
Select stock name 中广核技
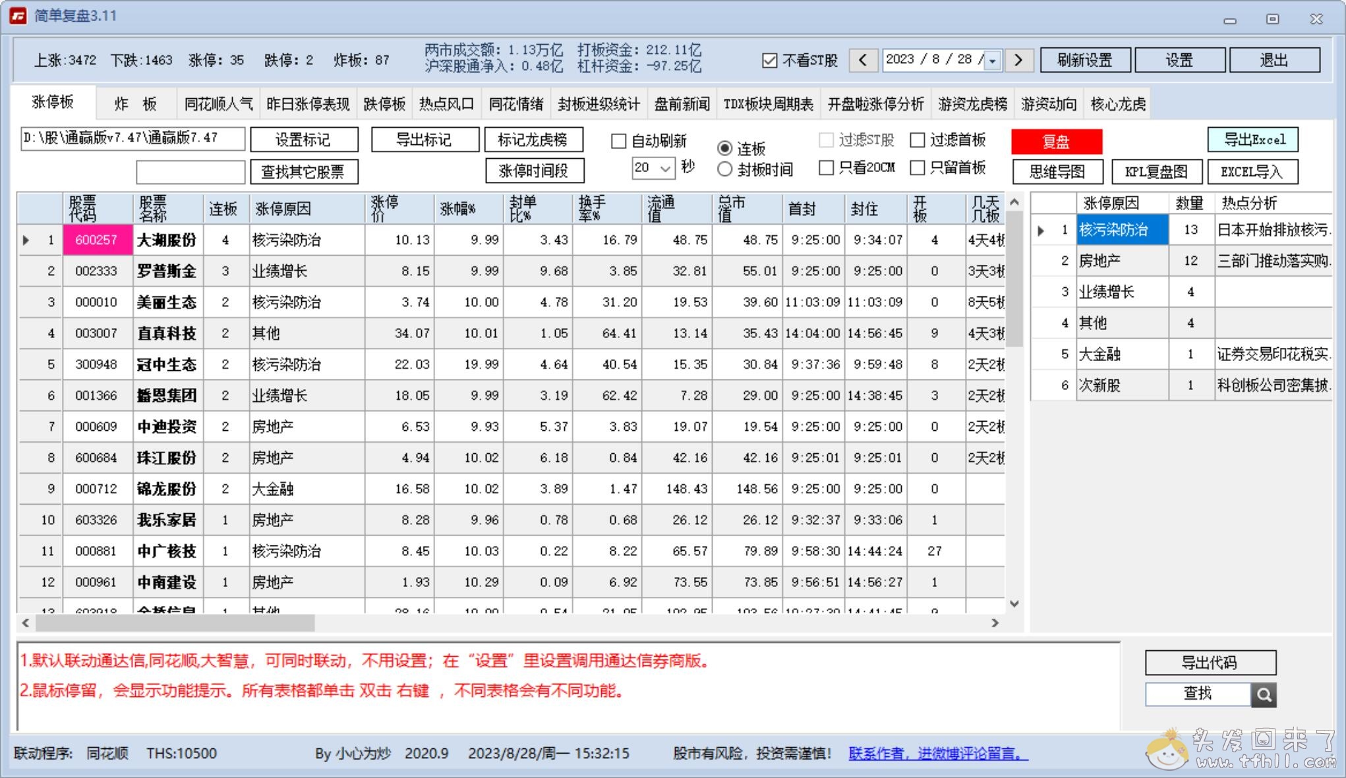[167, 551]
